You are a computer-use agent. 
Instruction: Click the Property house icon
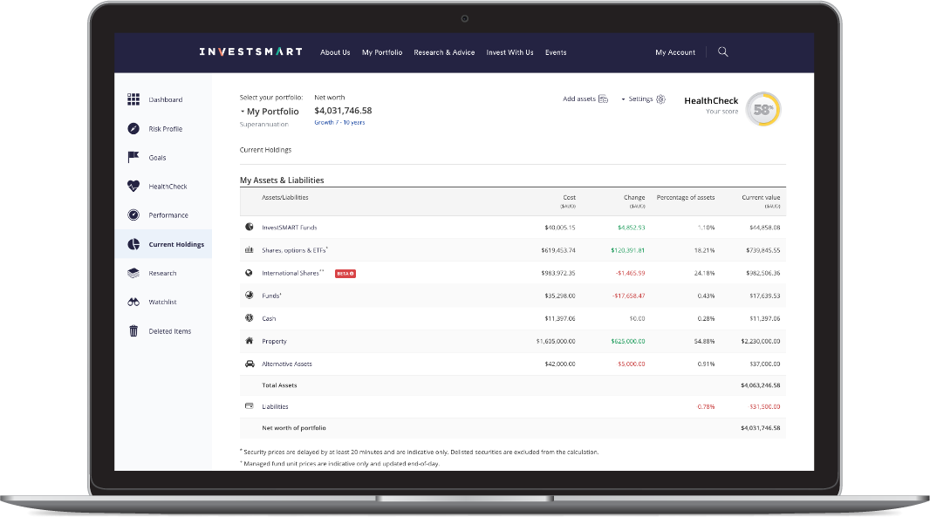[250, 340]
